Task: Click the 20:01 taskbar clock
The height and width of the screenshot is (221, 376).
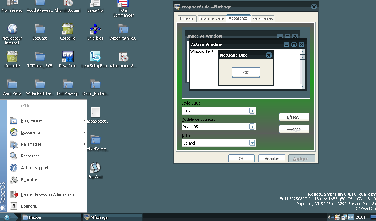Action: pos(360,217)
